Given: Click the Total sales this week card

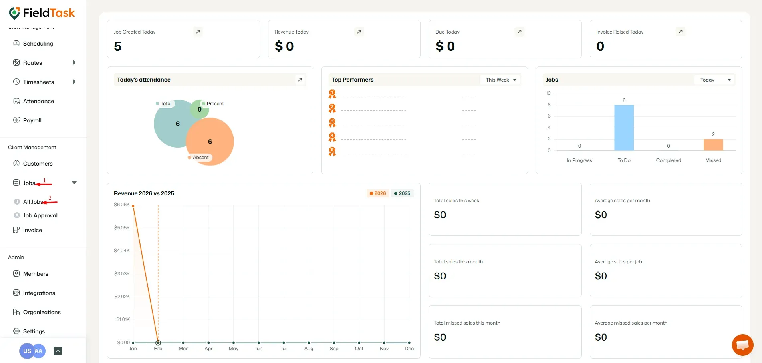Looking at the screenshot, I should [505, 209].
